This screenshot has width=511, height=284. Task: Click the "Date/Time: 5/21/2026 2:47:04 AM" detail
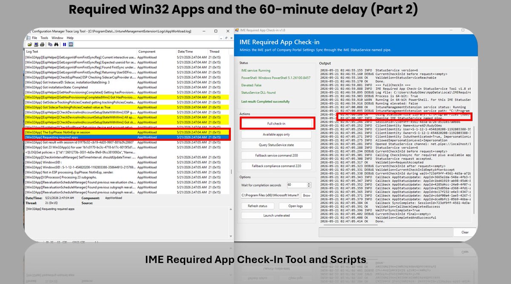pos(50,198)
